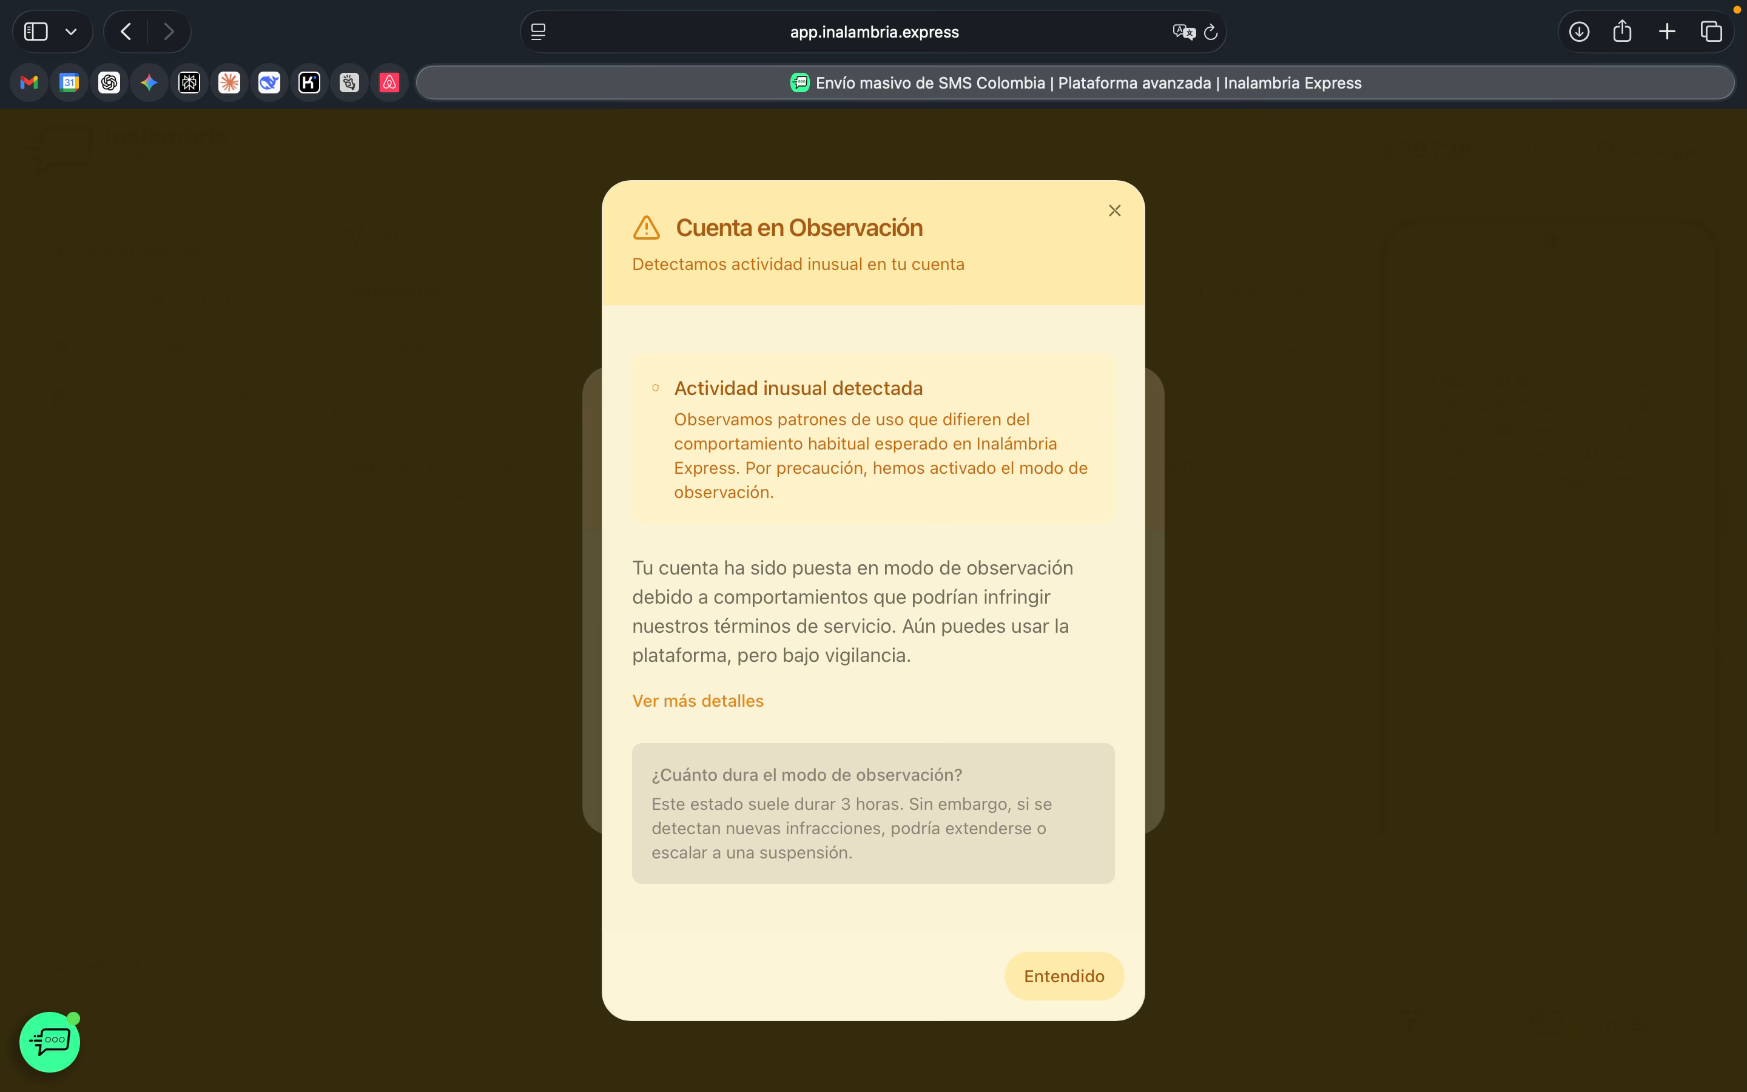
Task: Reload the page
Action: (1211, 32)
